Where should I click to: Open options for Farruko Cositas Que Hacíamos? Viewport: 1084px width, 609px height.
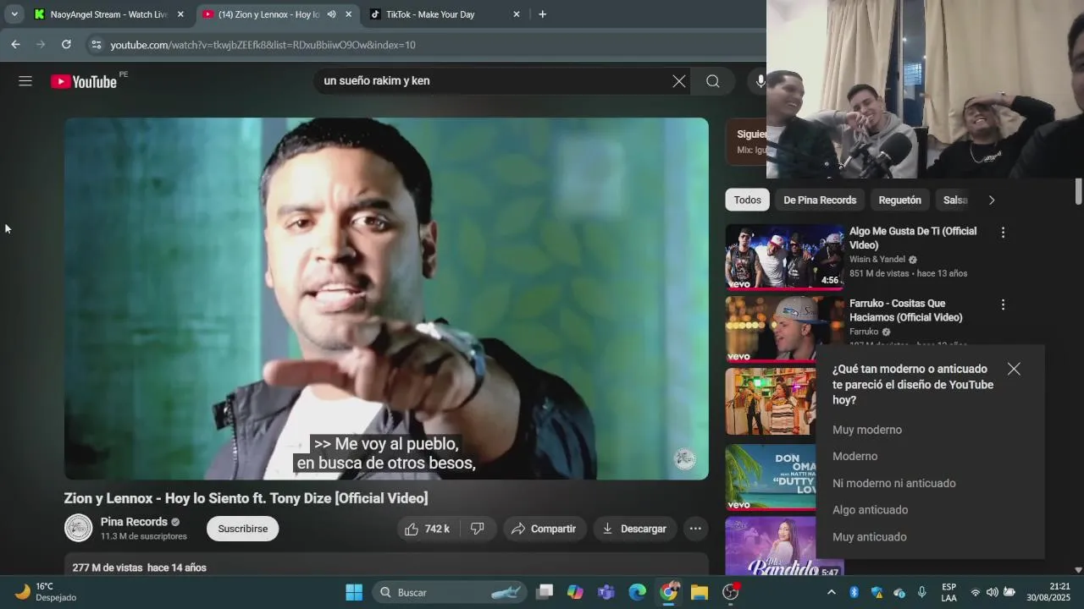pos(1003,304)
